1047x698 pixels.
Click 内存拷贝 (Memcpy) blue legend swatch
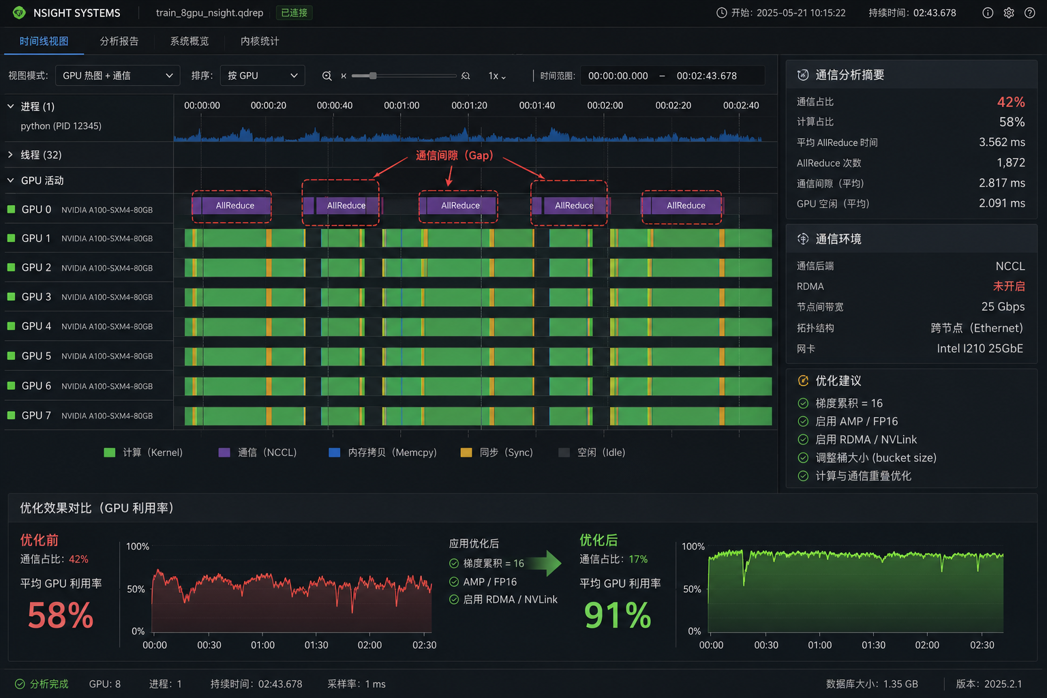[x=335, y=453]
